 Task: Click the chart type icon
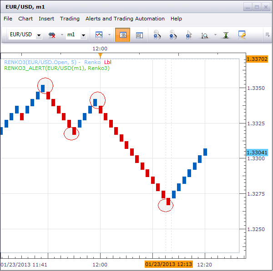coord(99,35)
